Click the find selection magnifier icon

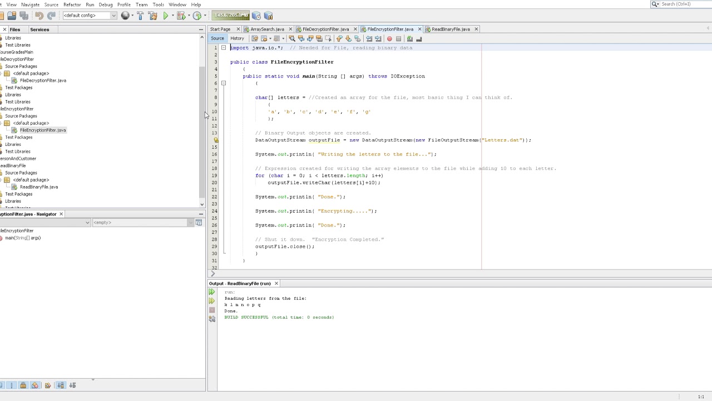(x=292, y=38)
